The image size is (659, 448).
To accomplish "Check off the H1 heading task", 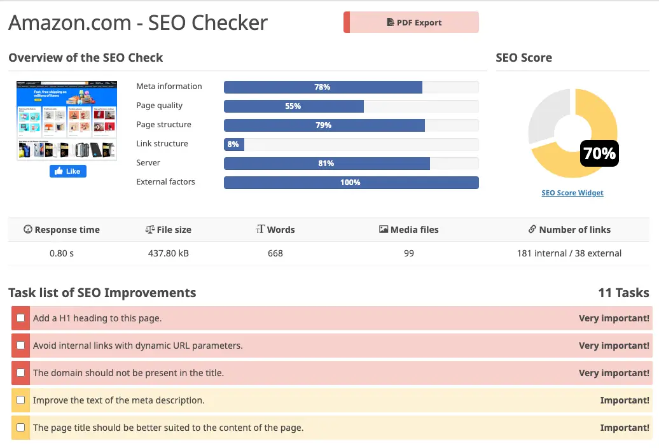I will [19, 318].
